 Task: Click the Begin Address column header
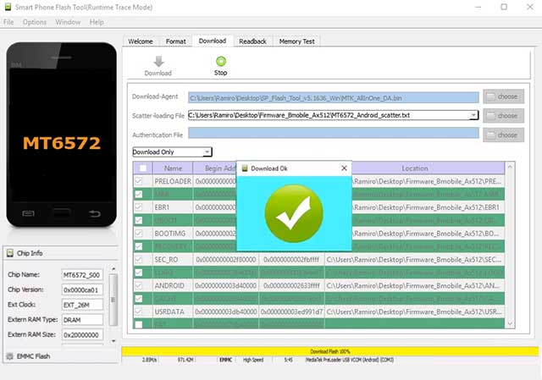click(x=214, y=168)
